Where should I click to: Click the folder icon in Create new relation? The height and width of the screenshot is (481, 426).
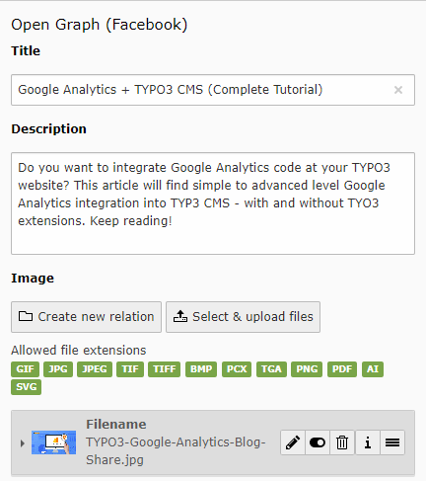click(x=26, y=316)
